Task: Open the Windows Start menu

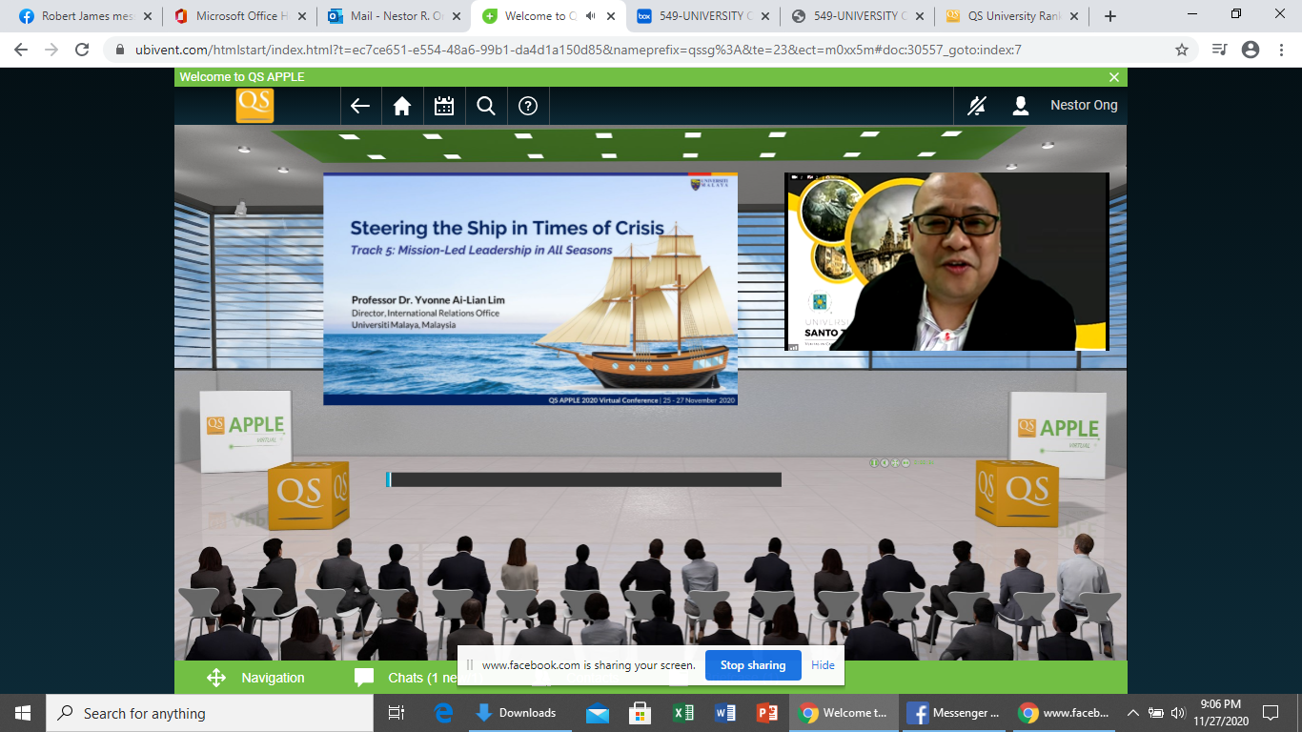Action: click(x=23, y=713)
